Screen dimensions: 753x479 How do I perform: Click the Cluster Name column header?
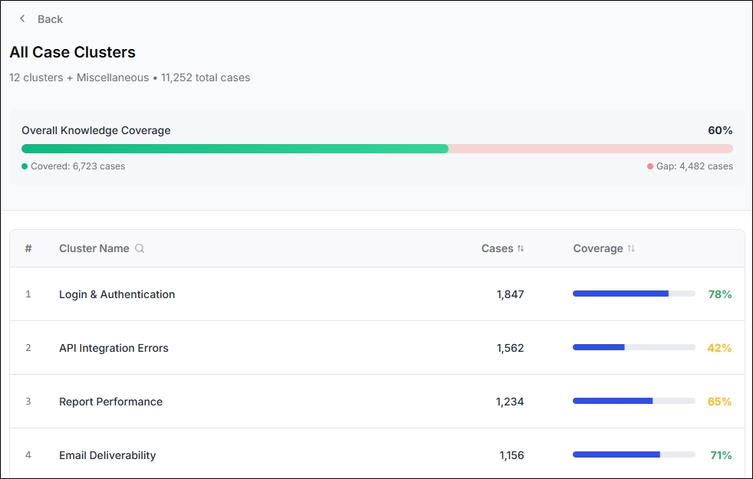[94, 248]
